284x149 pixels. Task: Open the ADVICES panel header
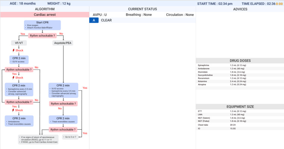coord(240,9)
